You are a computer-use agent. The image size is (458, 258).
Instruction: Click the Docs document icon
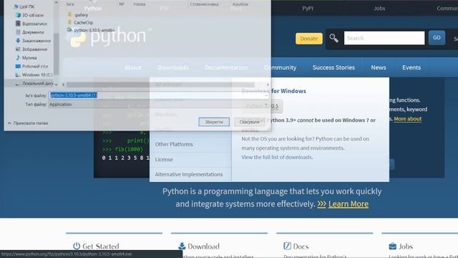click(287, 246)
